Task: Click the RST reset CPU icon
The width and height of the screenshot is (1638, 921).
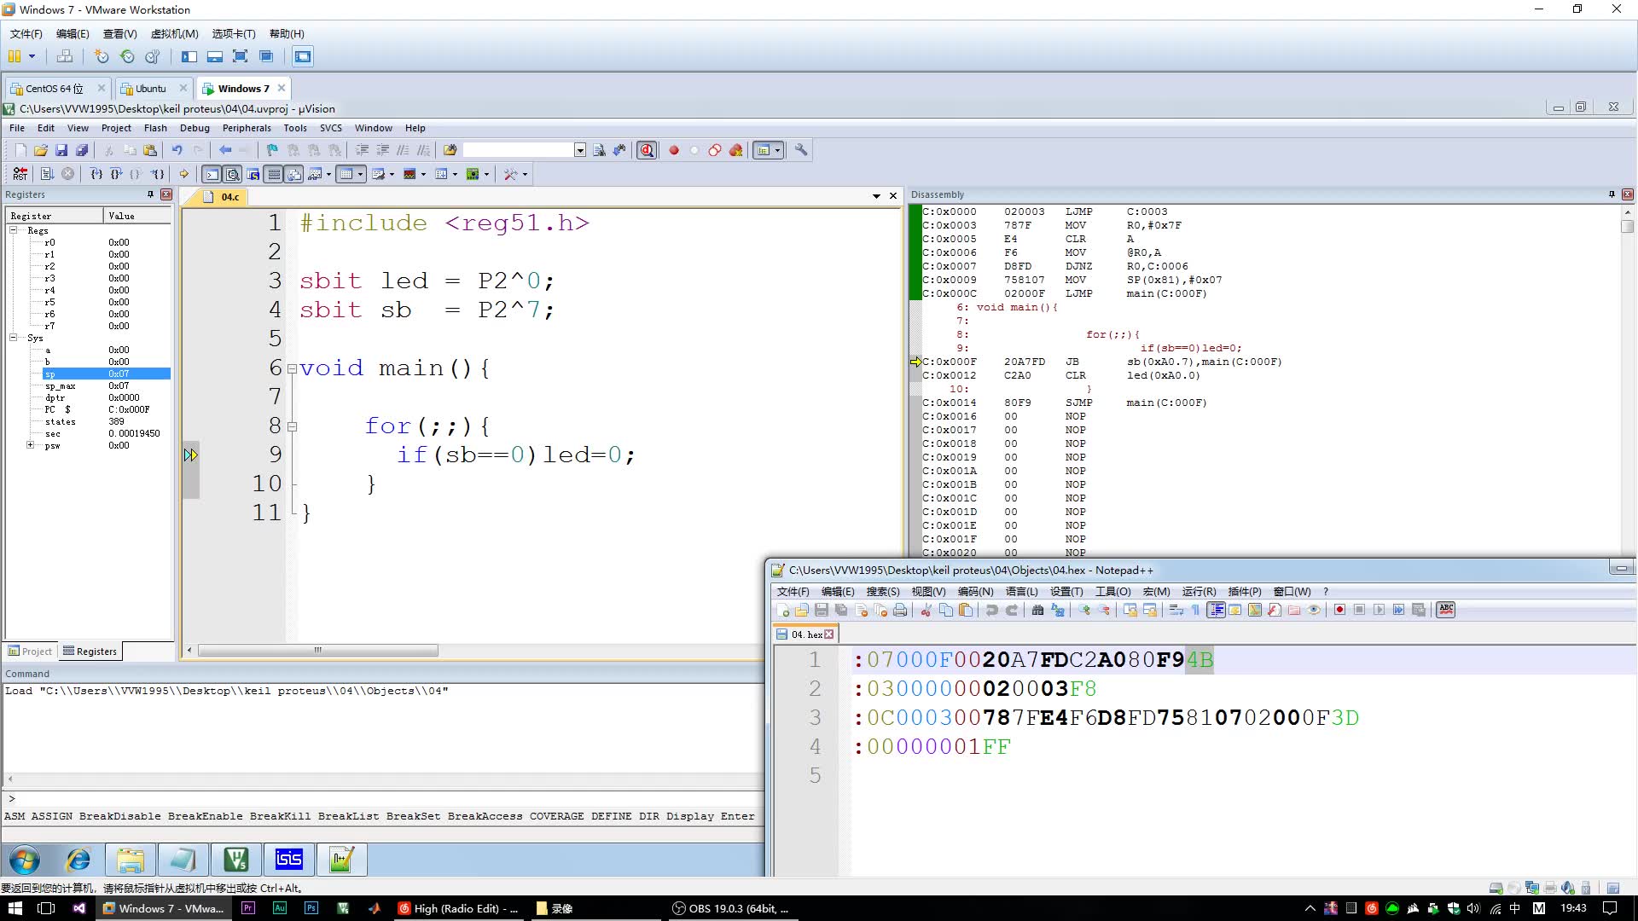Action: click(20, 174)
